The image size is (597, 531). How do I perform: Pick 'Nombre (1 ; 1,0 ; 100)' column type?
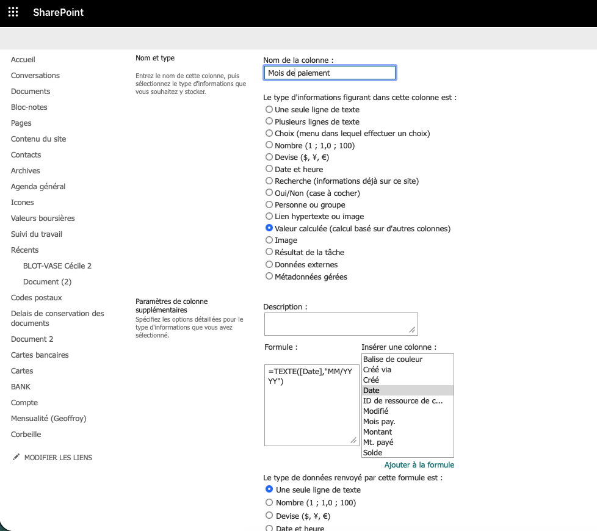(269, 145)
